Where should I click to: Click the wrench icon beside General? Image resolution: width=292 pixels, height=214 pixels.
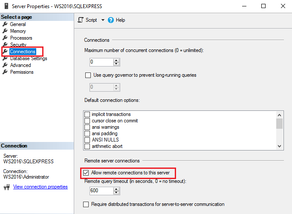tap(5, 24)
